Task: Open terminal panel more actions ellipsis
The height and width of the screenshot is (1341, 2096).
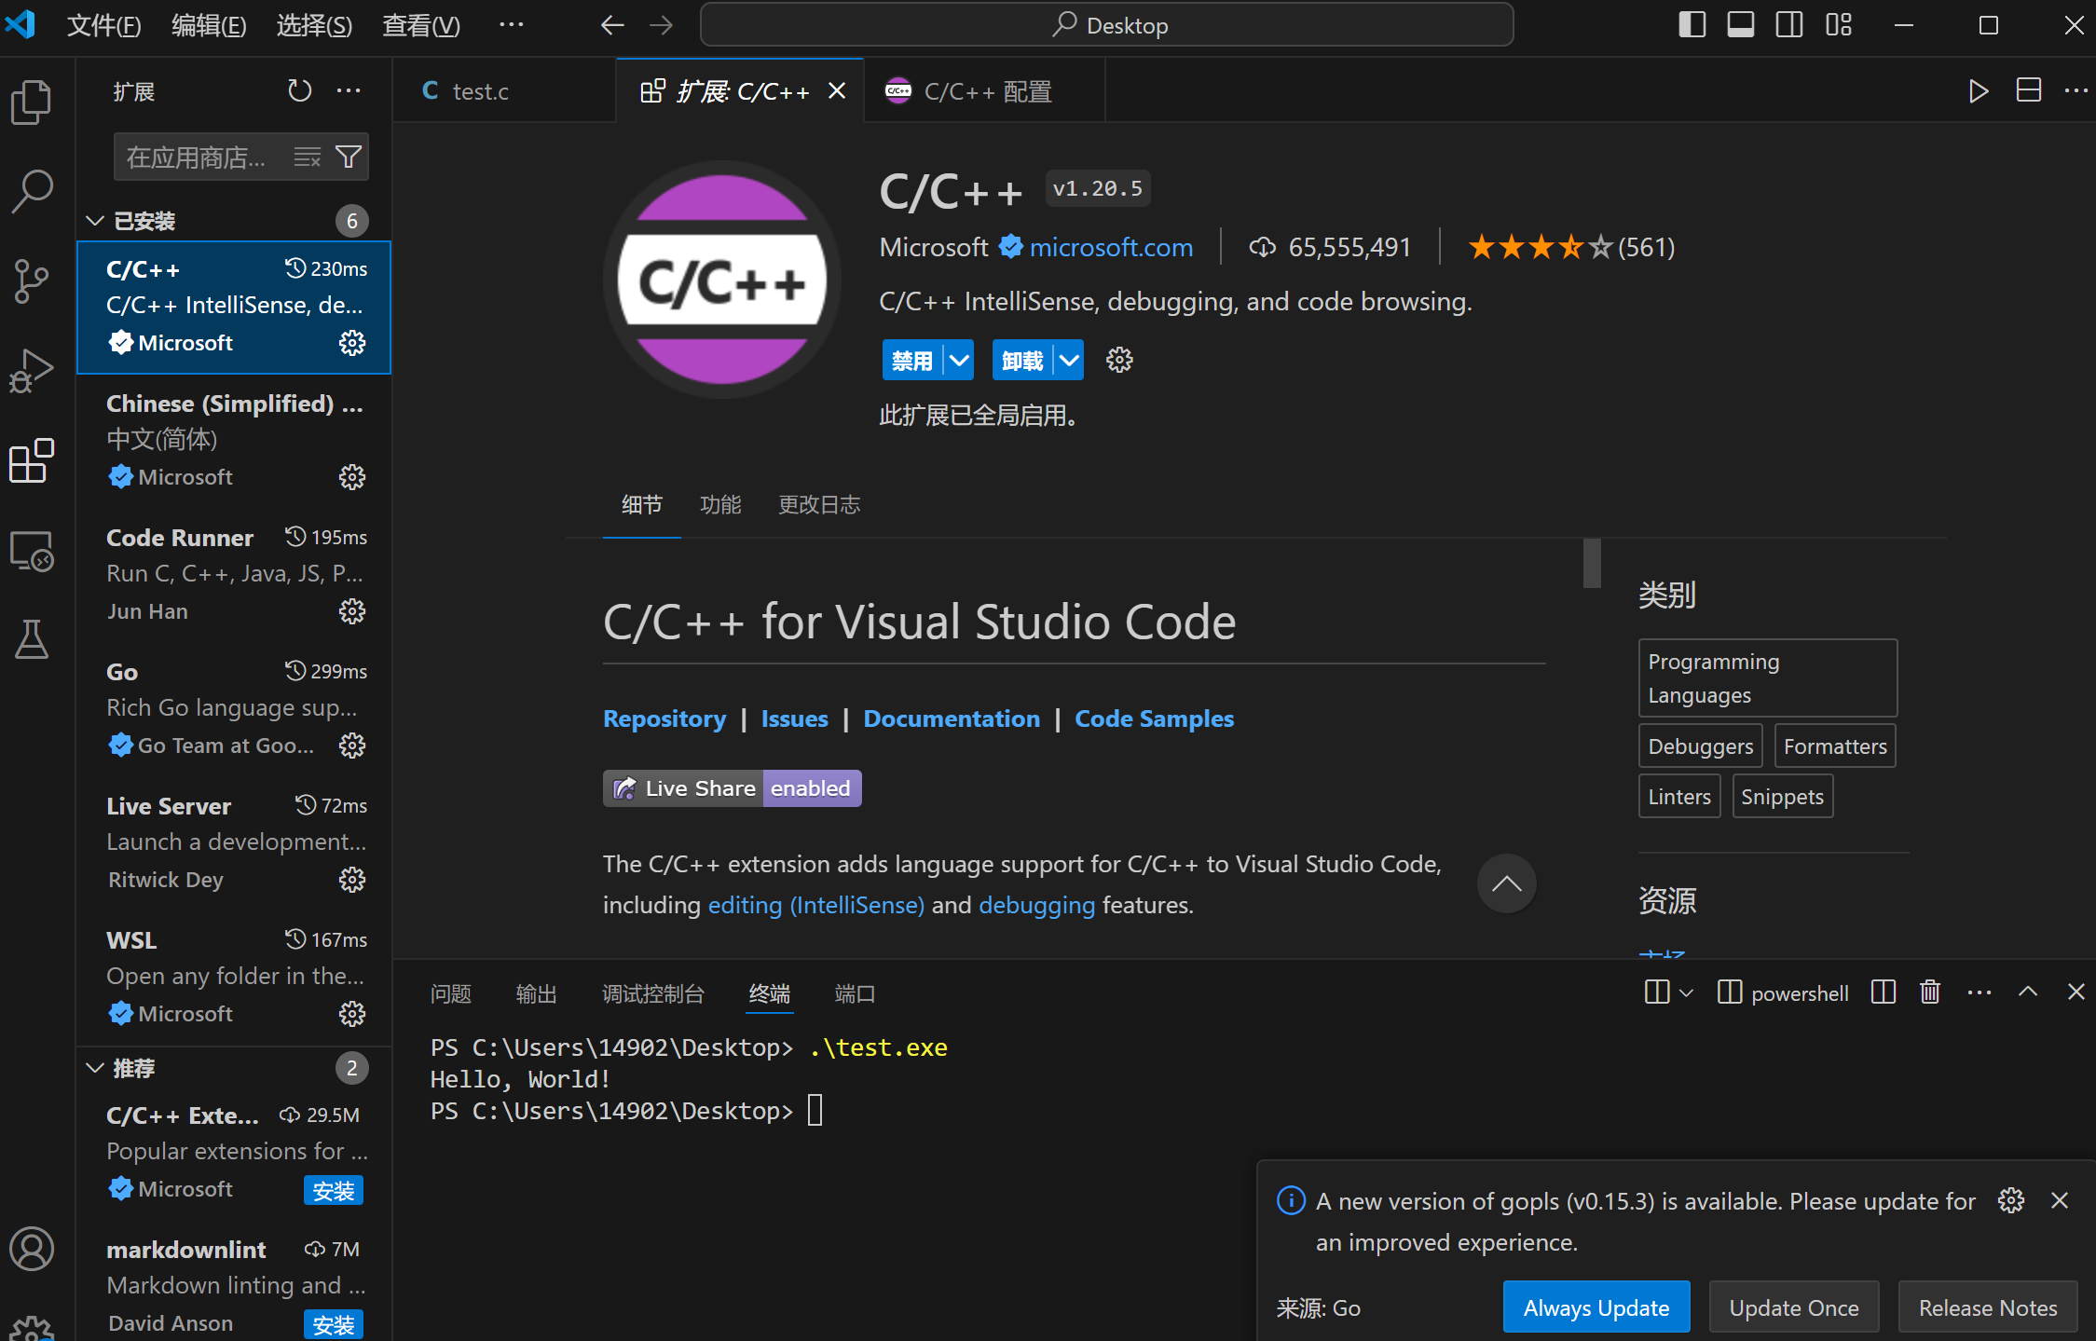Action: click(1980, 992)
